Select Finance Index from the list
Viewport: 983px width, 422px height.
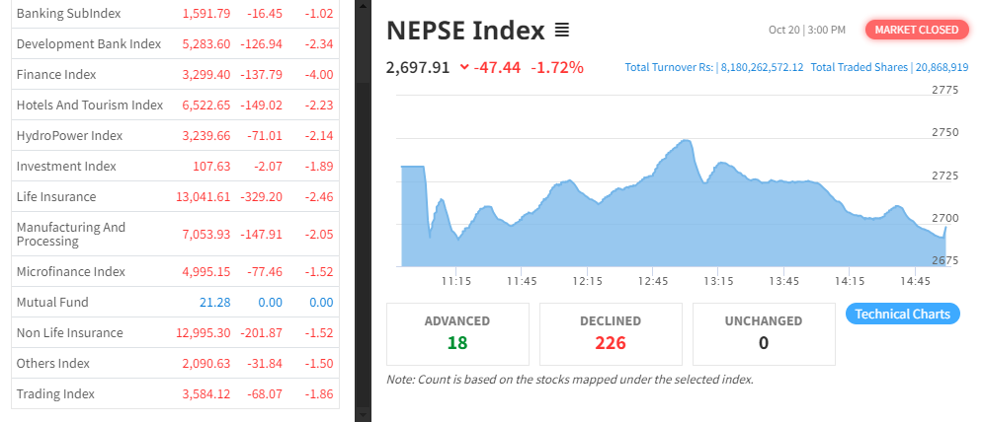(x=175, y=75)
